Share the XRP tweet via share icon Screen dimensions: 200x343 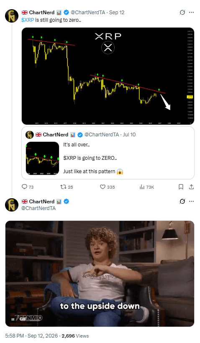coord(191,187)
